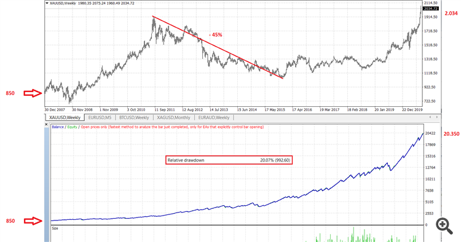Viewport: 461px width, 242px height.
Task: Switch to the BTCUSD,Weekly chart tab
Action: click(x=134, y=117)
